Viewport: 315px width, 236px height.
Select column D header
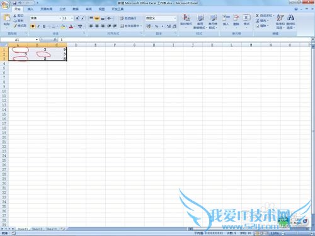[76, 45]
